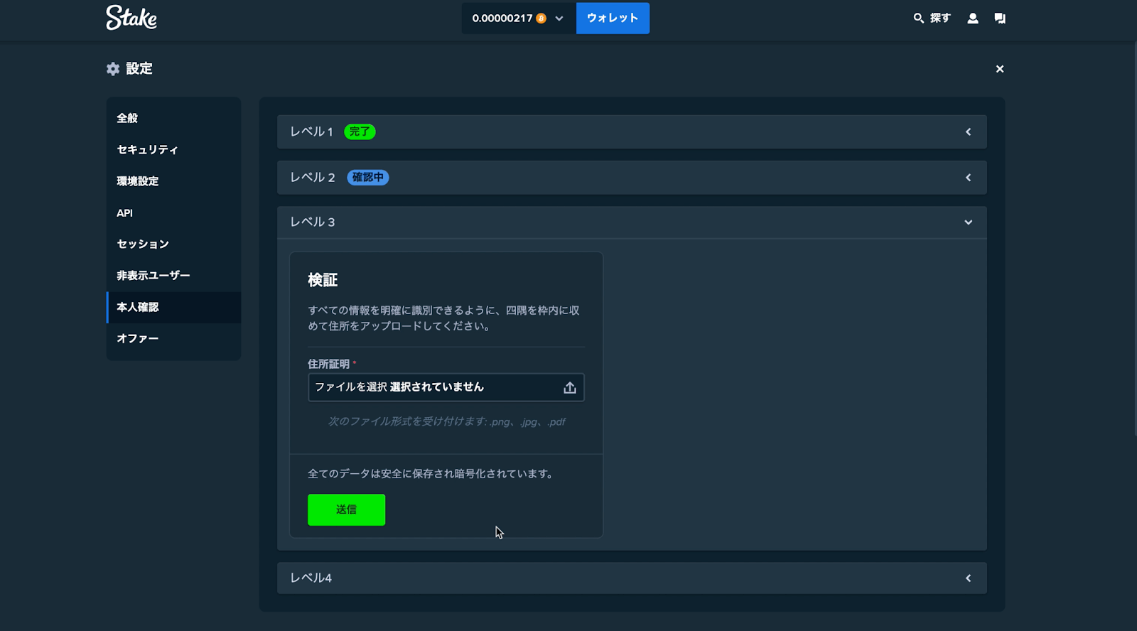Collapse the レベル 3 section chevron
This screenshot has height=631, width=1137.
[968, 222]
